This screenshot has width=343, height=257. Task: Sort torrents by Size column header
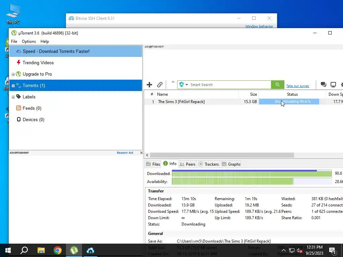249,94
